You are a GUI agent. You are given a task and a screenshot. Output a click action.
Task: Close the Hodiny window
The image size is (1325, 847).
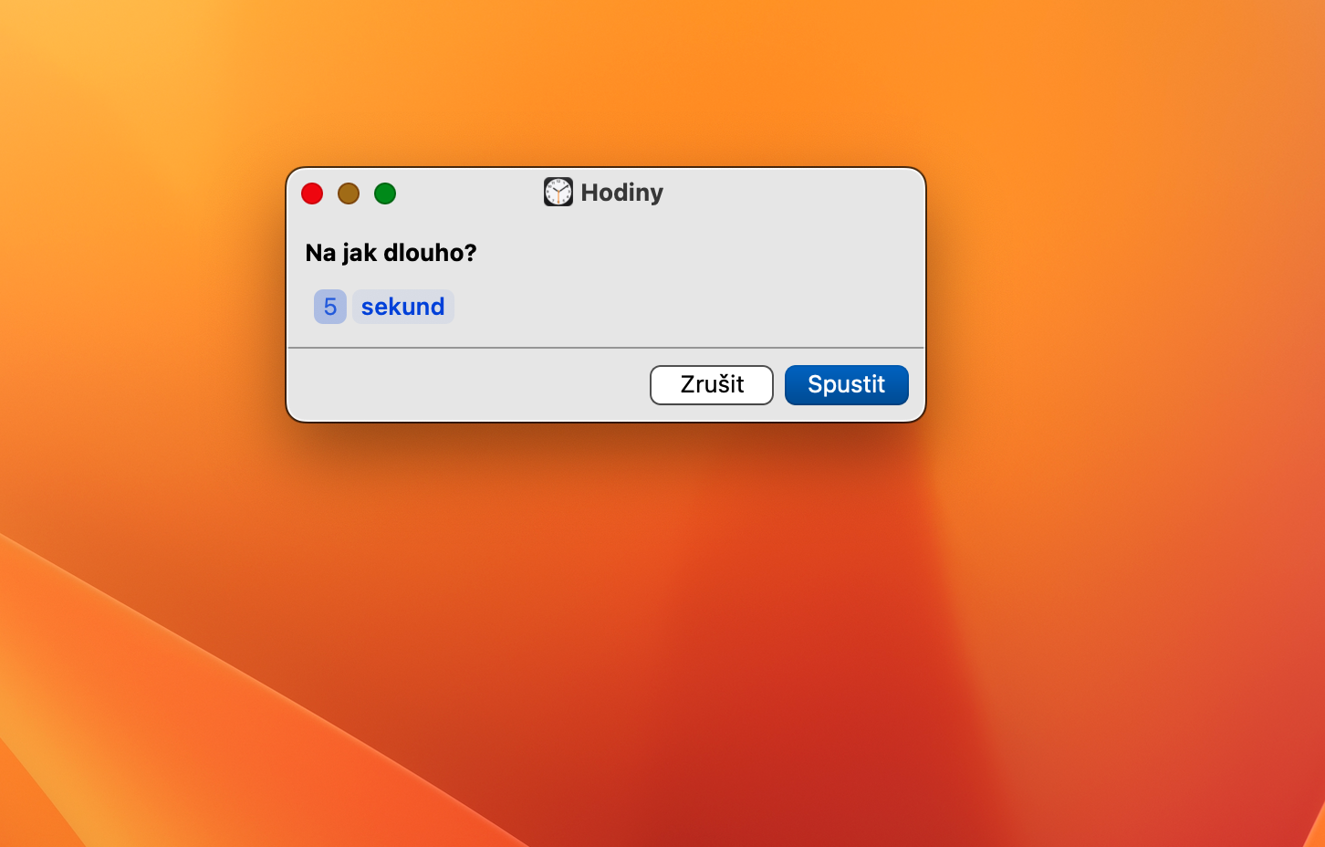pyautogui.click(x=312, y=193)
